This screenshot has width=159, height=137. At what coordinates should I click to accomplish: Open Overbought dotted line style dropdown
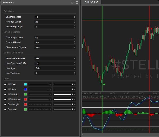click(x=40, y=104)
